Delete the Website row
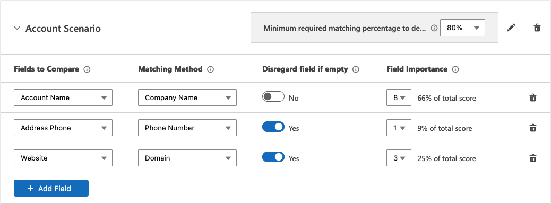The width and height of the screenshot is (551, 204). coord(533,158)
